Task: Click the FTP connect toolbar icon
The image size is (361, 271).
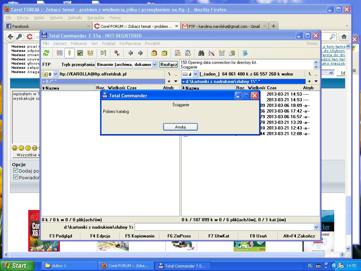Action: 178,53
